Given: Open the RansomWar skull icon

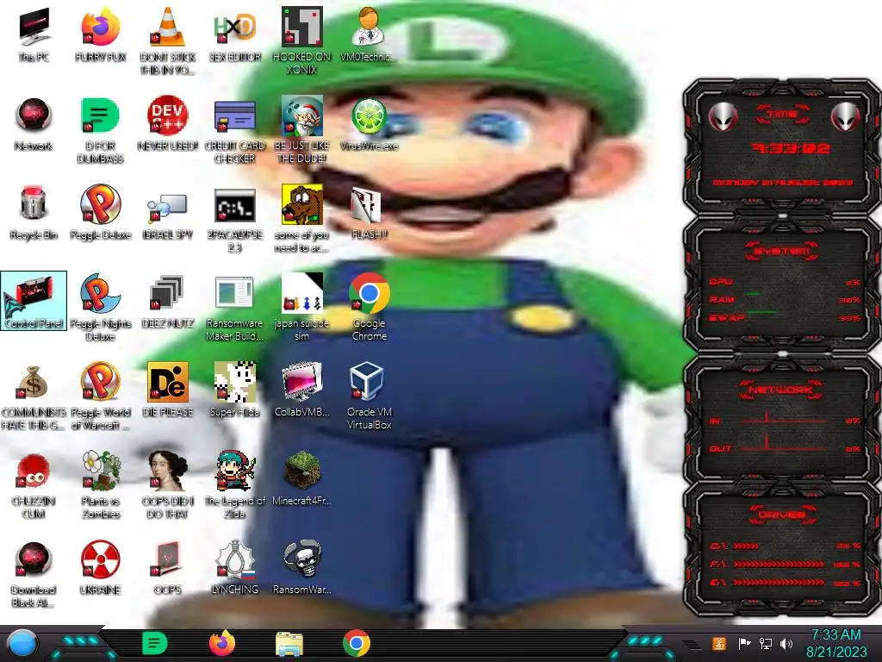Looking at the screenshot, I should (302, 567).
